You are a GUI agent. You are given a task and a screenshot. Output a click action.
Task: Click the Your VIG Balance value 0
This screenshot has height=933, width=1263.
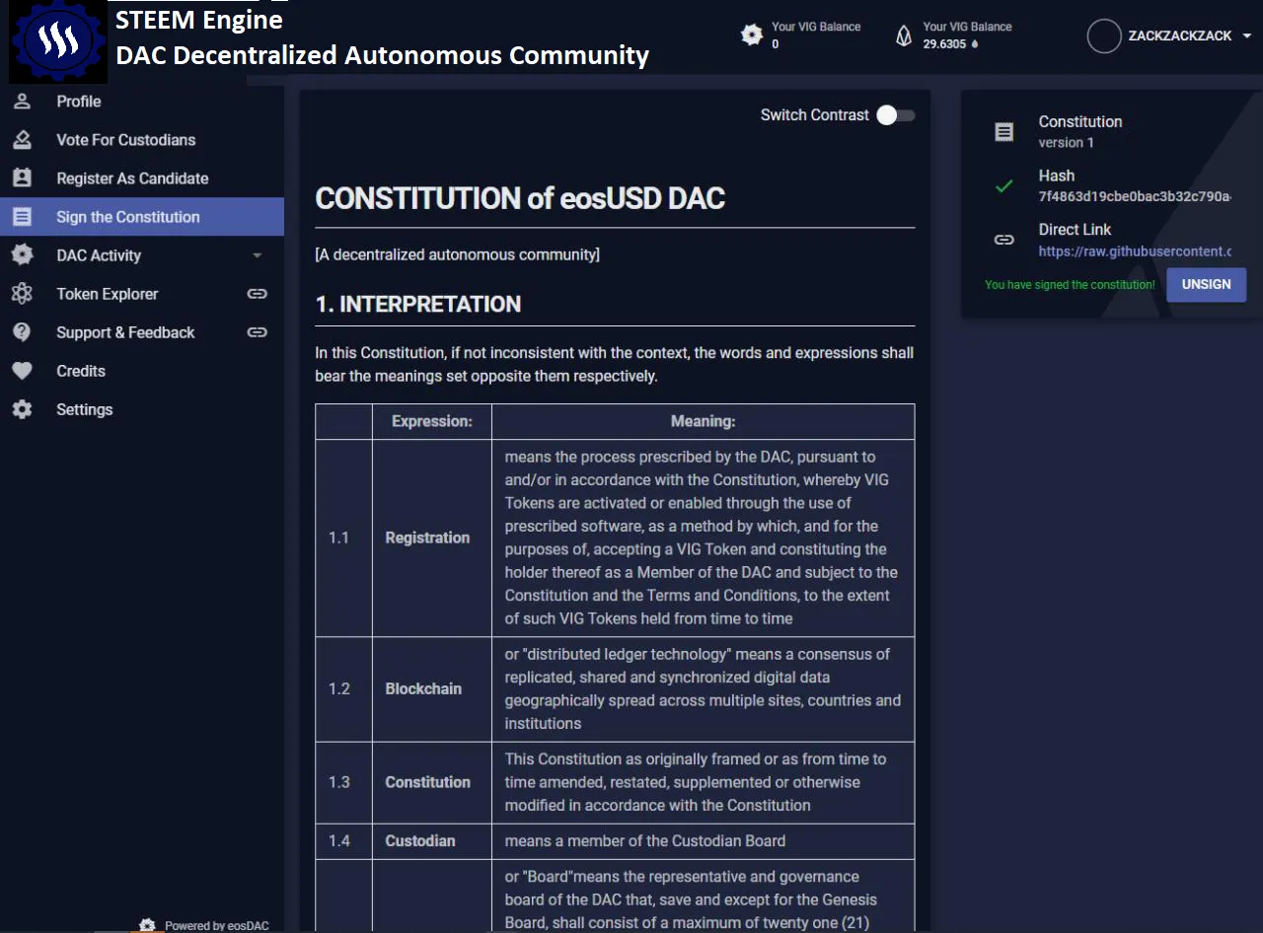[776, 44]
